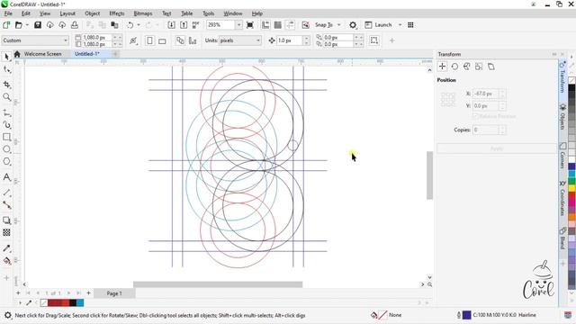
Task: Open the Open-file dropdown arrow
Action: coord(27,25)
